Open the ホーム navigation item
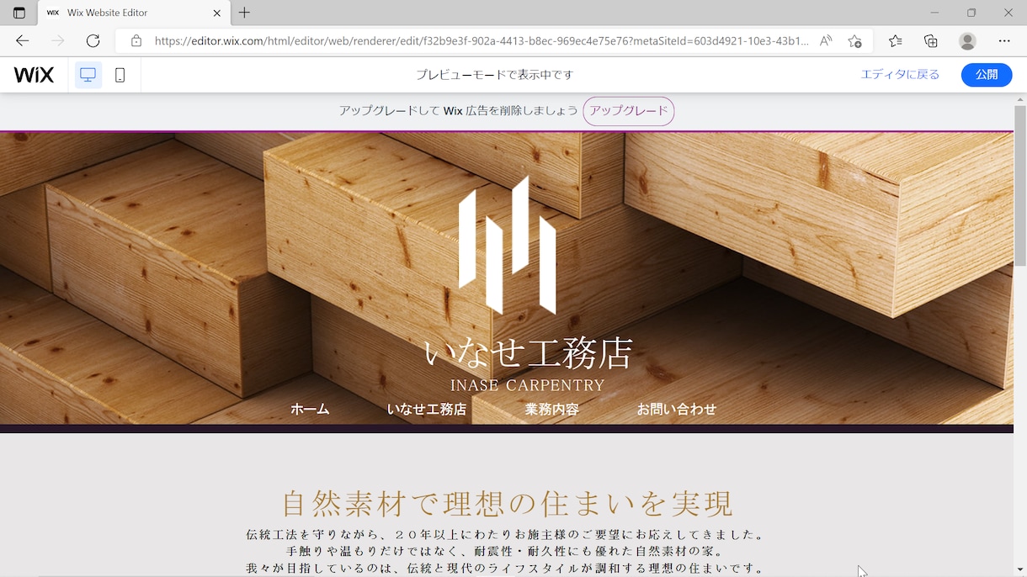 (x=310, y=410)
